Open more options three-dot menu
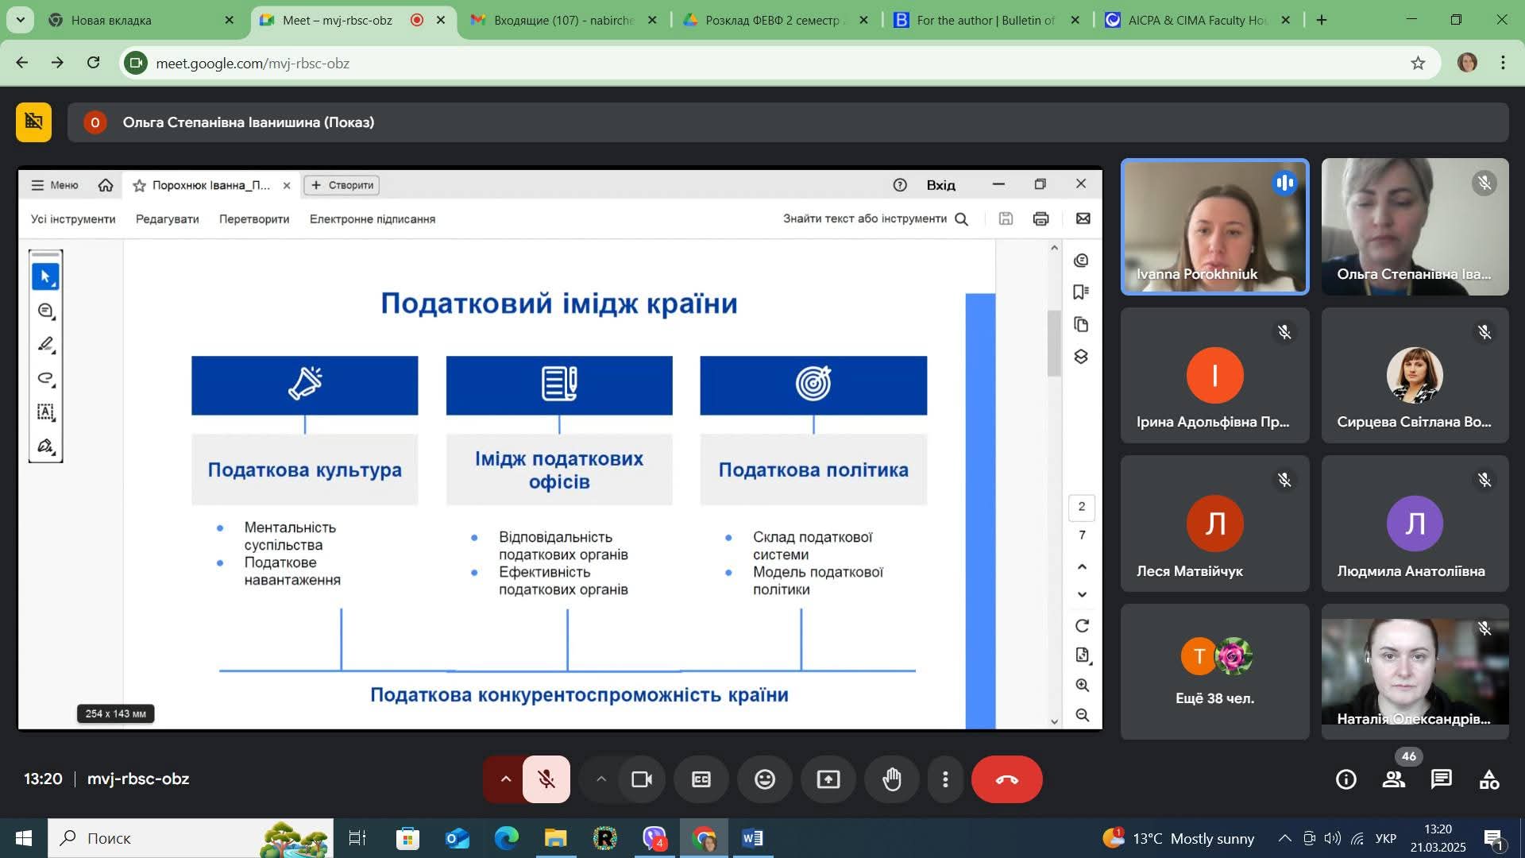 [x=945, y=779]
